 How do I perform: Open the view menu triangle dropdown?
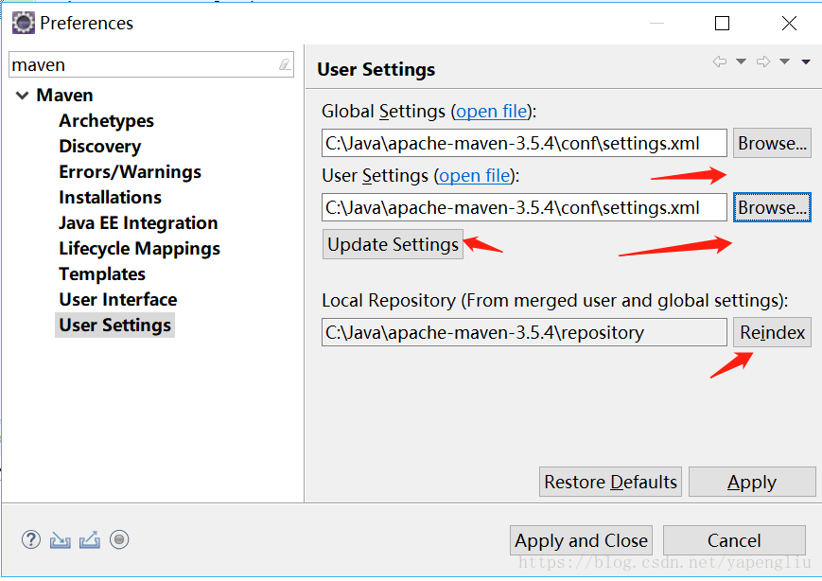tap(806, 62)
